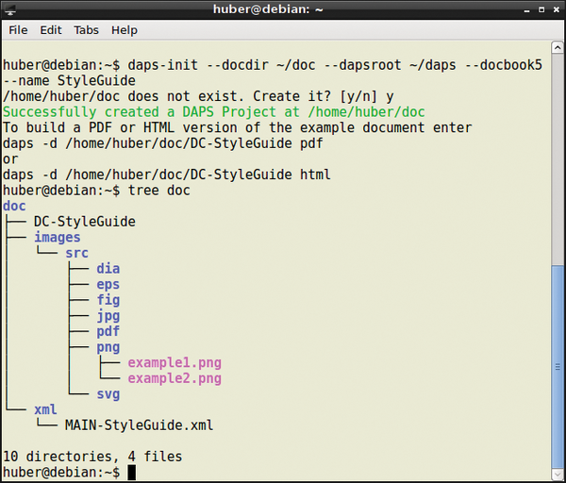This screenshot has height=483, width=566.
Task: Click the blue vertical scrollbar thumb
Action: tap(558, 367)
